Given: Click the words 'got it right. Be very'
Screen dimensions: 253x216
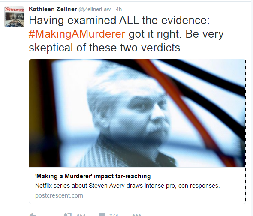Looking at the screenshot, I should pyautogui.click(x=176, y=34).
